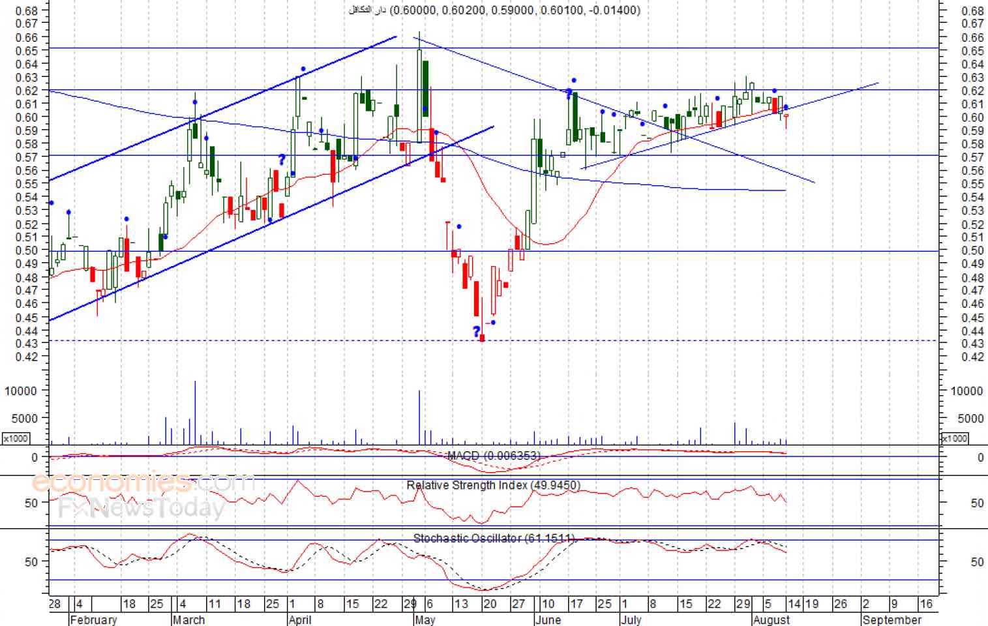Click the August month label
The height and width of the screenshot is (626, 988).
pyautogui.click(x=771, y=619)
